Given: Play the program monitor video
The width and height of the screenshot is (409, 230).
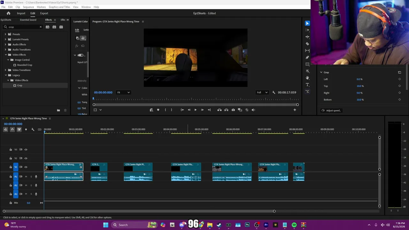Looking at the screenshot, I should tap(196, 110).
